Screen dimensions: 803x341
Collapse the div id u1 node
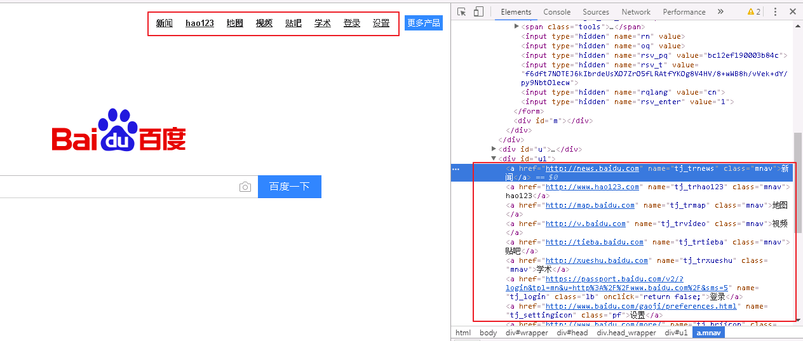(x=494, y=158)
